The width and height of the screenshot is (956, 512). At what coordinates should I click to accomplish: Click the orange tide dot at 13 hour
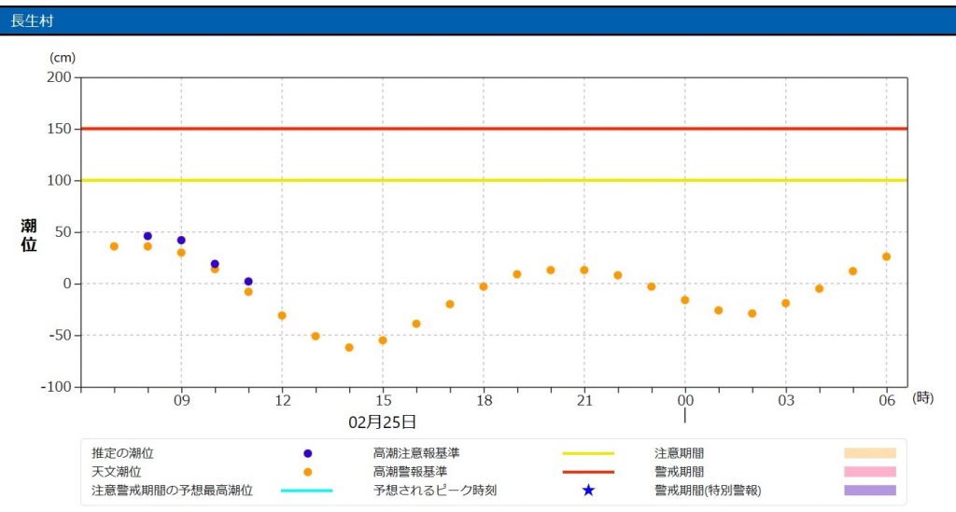(316, 336)
